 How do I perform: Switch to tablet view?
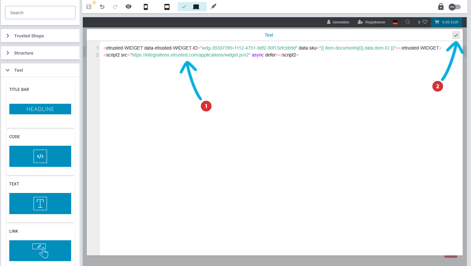[x=167, y=7]
